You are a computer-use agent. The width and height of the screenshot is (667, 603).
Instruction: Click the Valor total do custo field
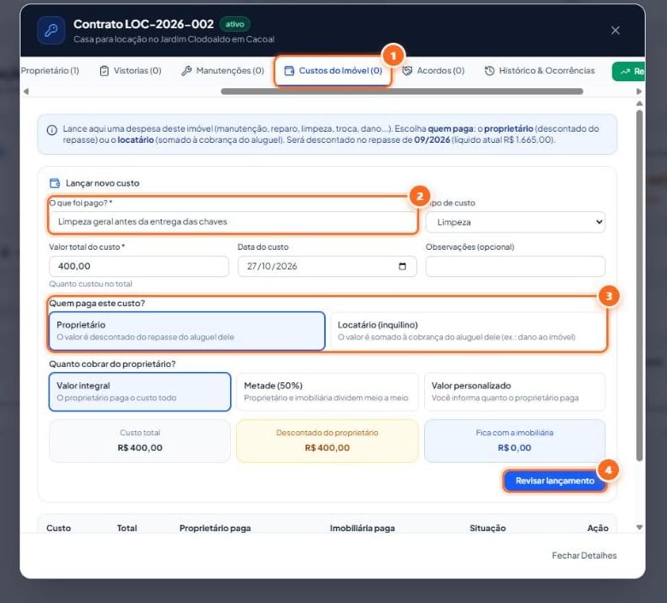click(139, 266)
